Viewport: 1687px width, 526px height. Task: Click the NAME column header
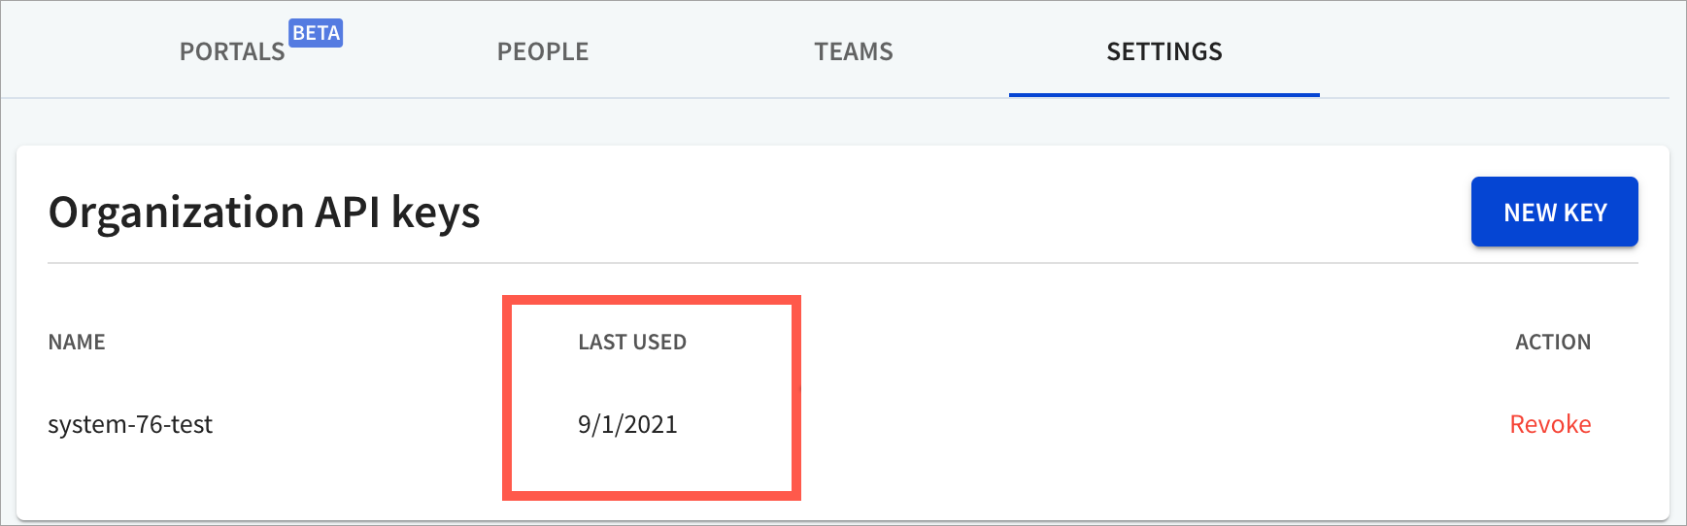(x=77, y=342)
